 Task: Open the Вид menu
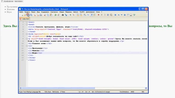tap(38, 12)
